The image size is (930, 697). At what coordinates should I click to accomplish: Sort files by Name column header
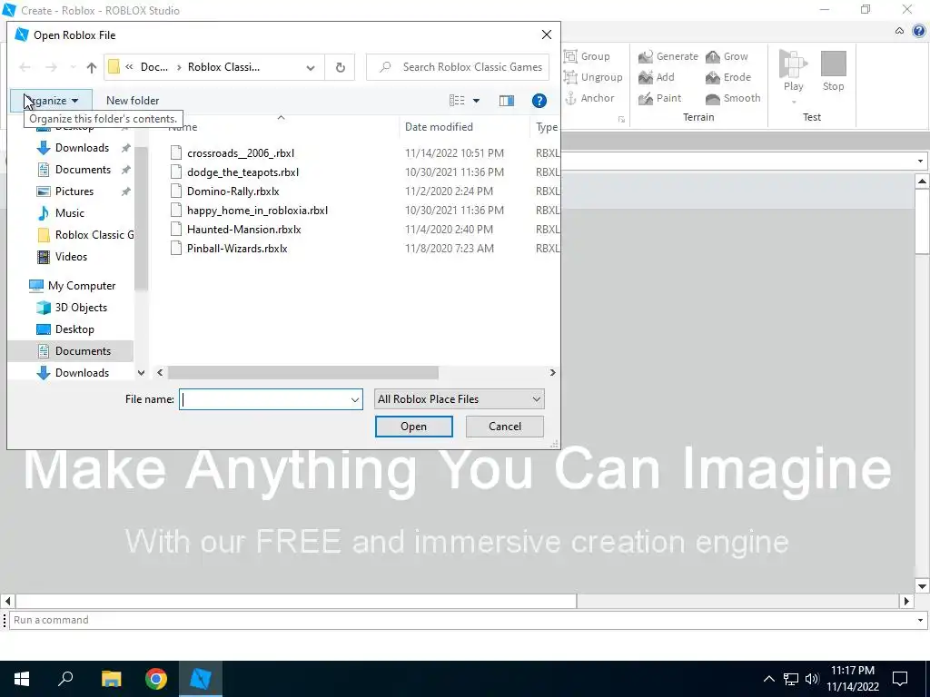click(x=282, y=127)
